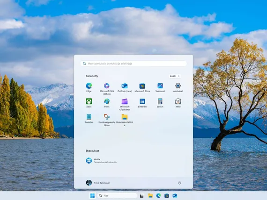The width and height of the screenshot is (267, 200).
Task: Open Muistio notepad
Action: tap(89, 119)
